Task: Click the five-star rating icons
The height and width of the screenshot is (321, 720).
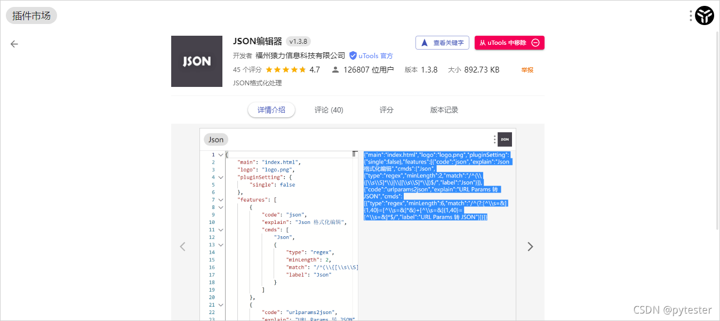Action: [x=286, y=70]
